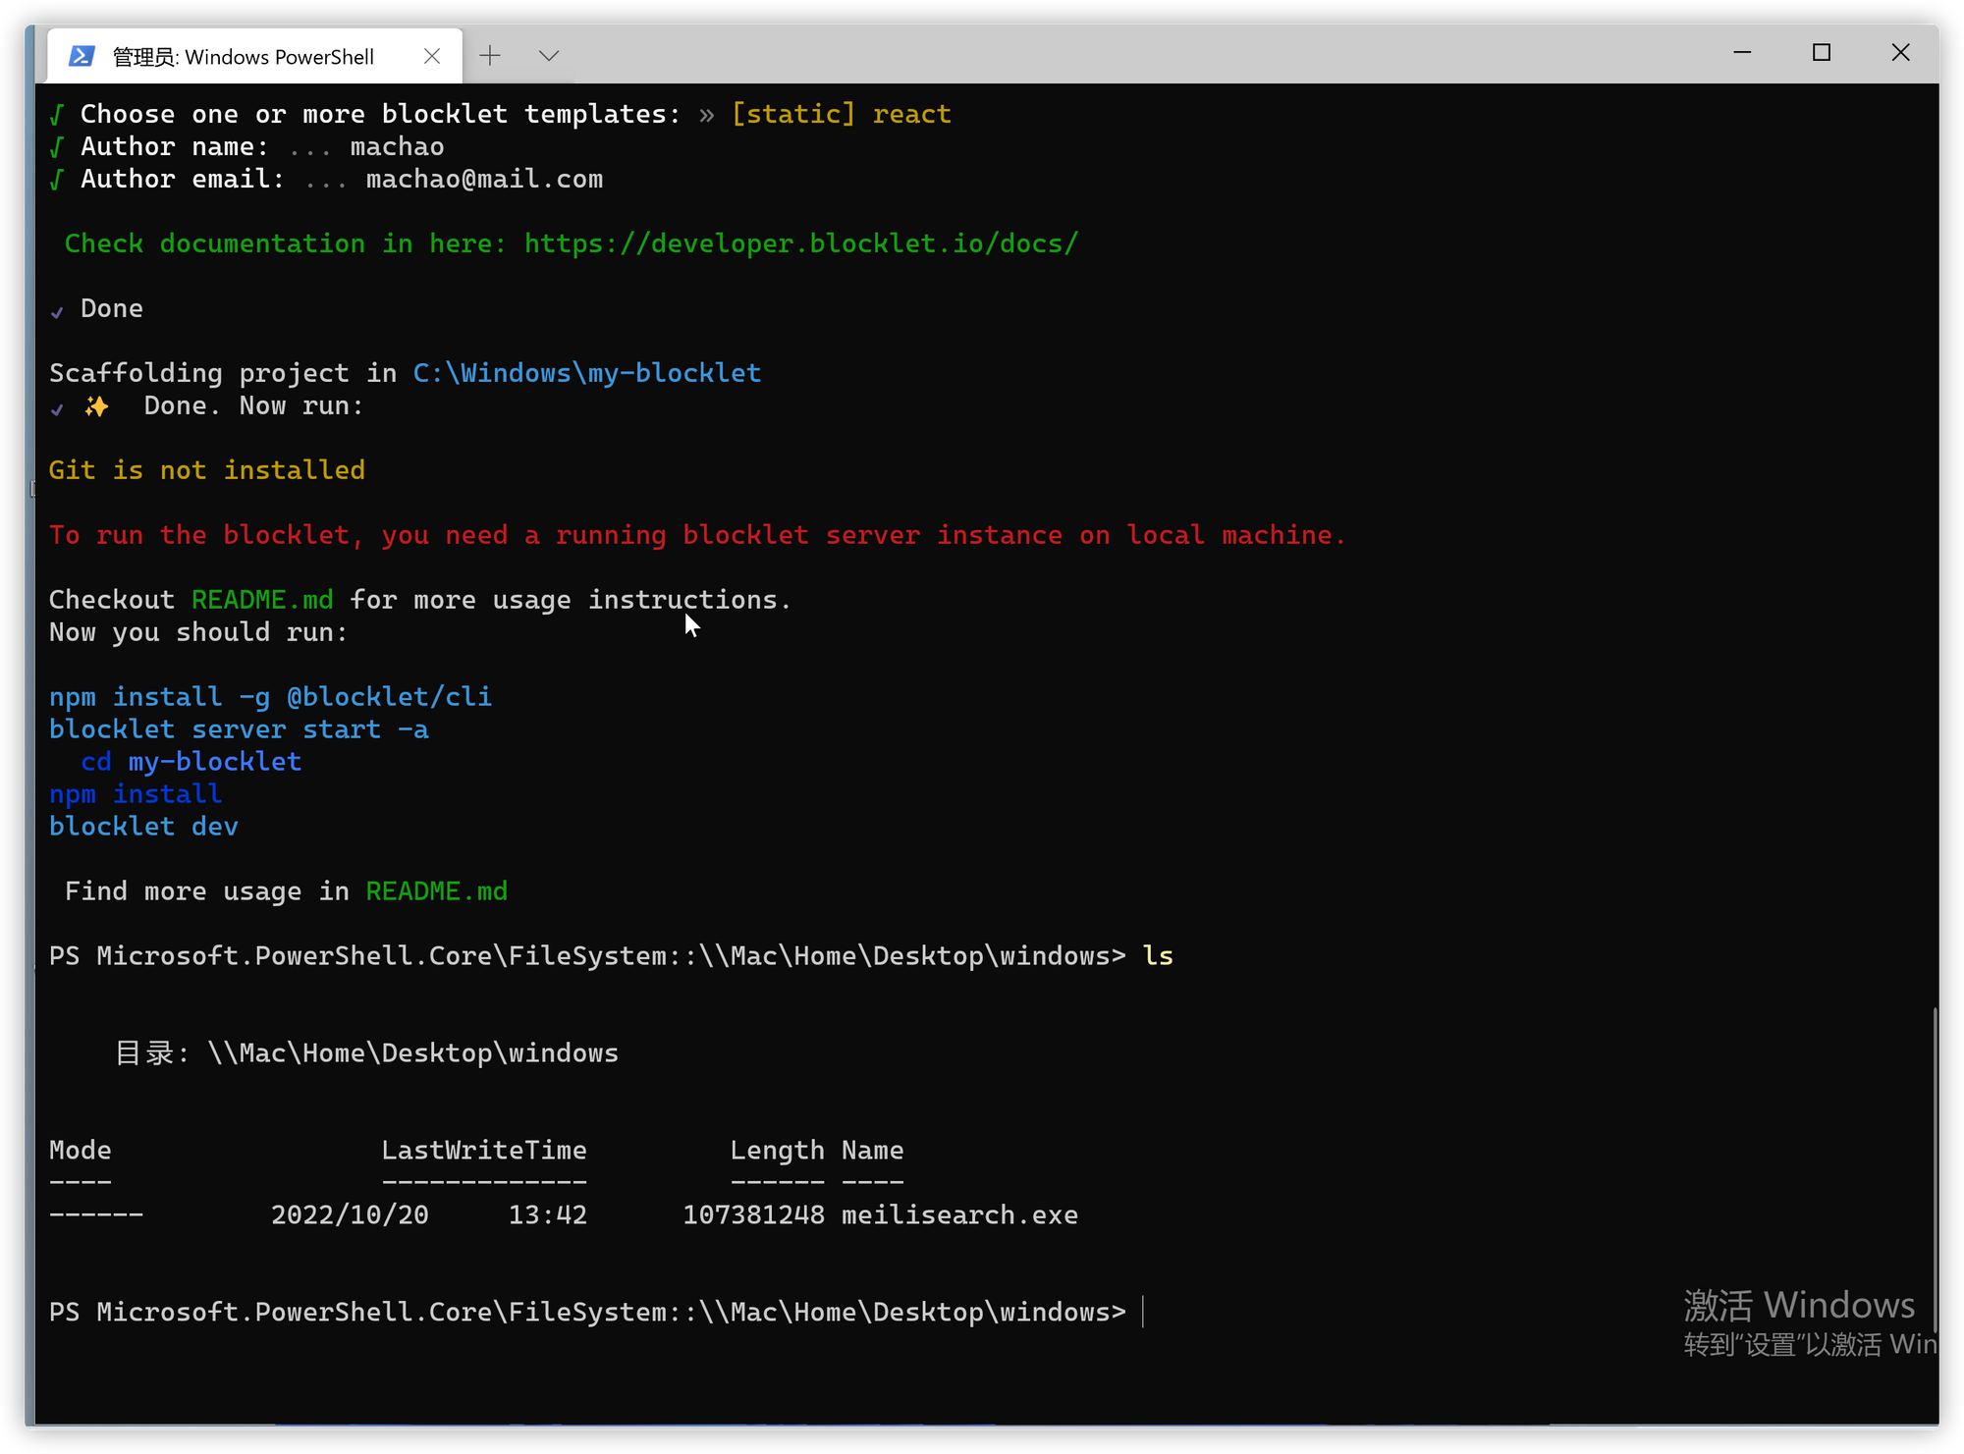Click the first checkmark beside Choose one
This screenshot has height=1454, width=1964.
(x=57, y=114)
